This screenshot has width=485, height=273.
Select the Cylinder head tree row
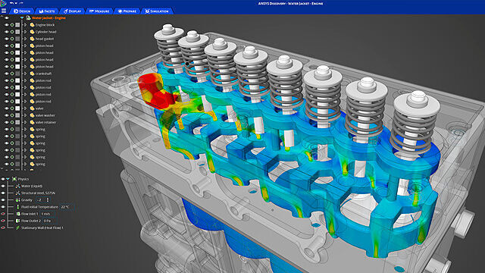45,32
